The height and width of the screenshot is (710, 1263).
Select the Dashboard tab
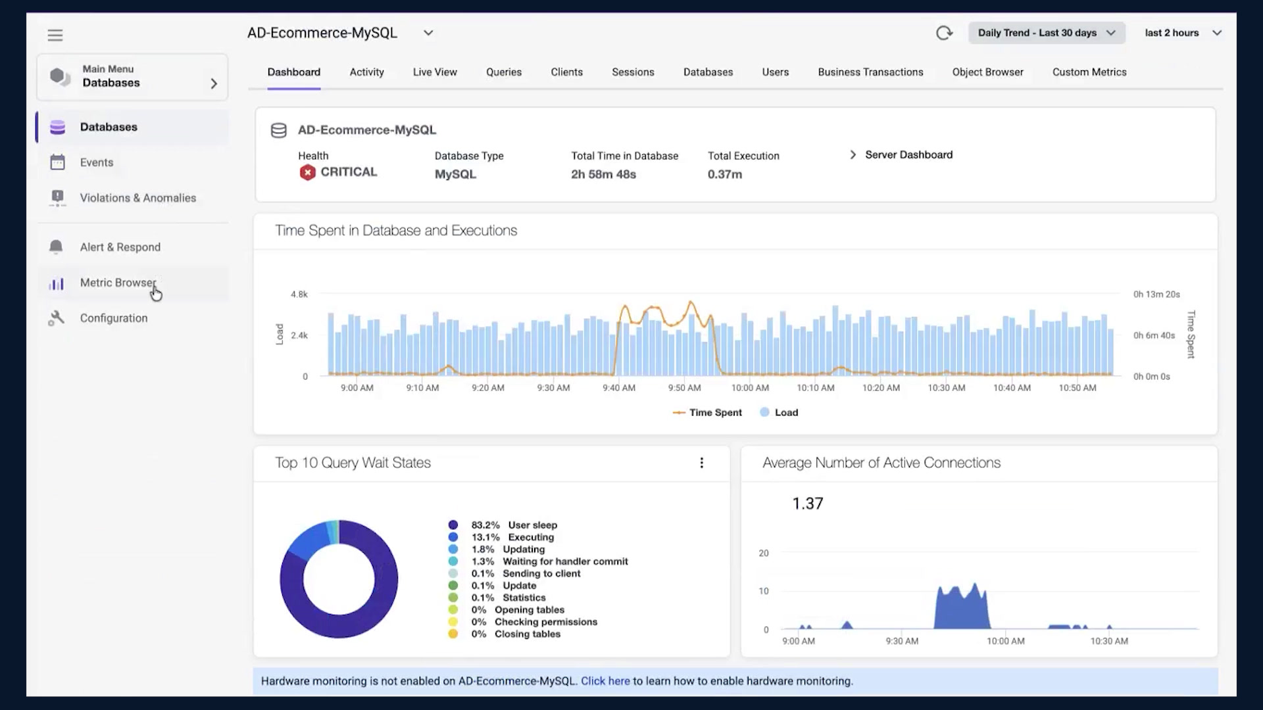point(294,72)
